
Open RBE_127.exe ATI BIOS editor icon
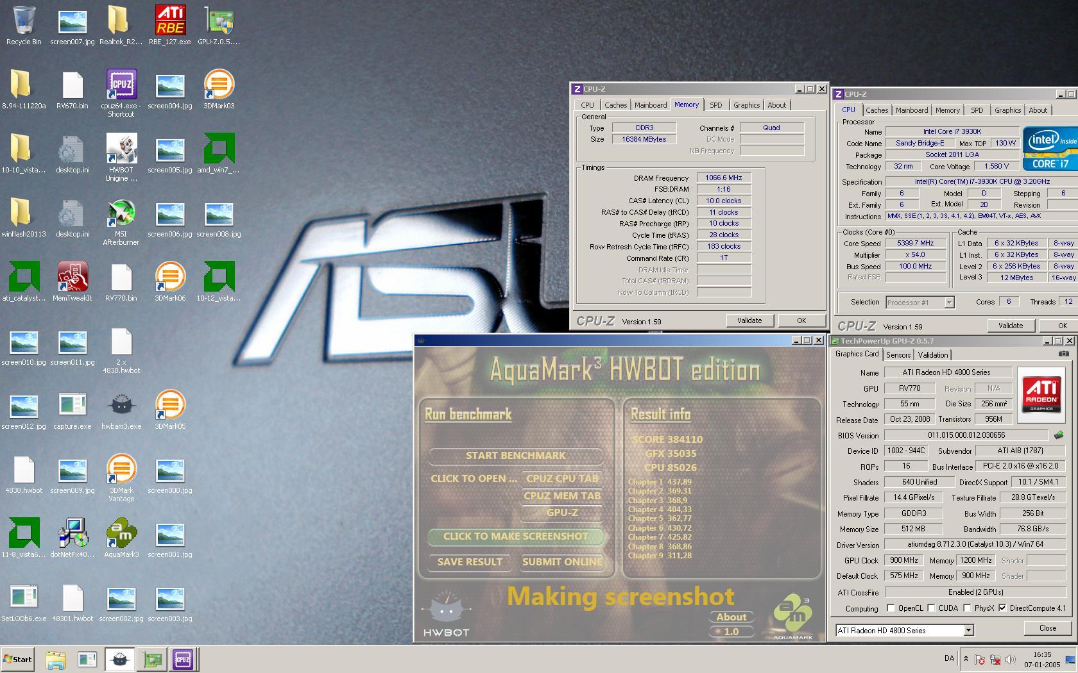[x=170, y=26]
